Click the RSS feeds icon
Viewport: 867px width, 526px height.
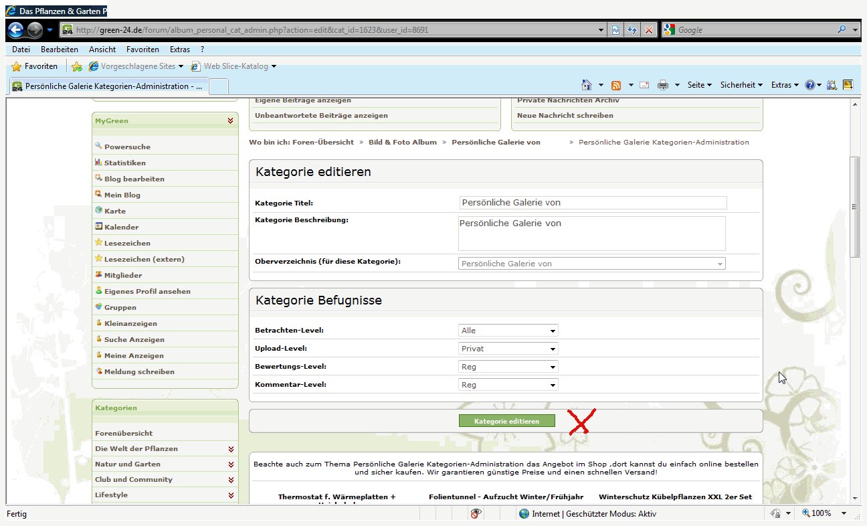tap(615, 85)
